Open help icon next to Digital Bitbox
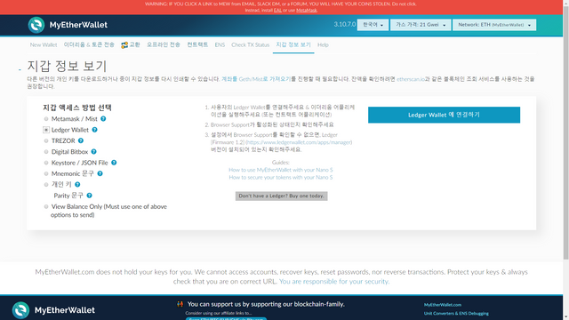569x320 pixels. [x=93, y=152]
